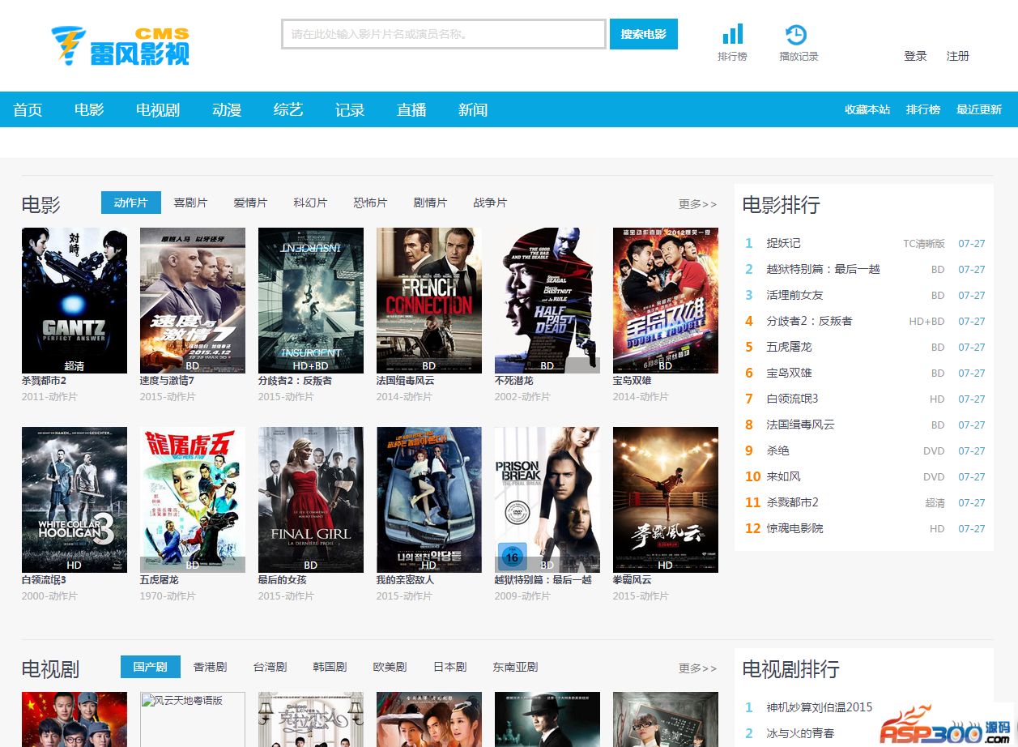The image size is (1018, 747).
Task: Select the 动作片 movie tab
Action: pos(131,203)
